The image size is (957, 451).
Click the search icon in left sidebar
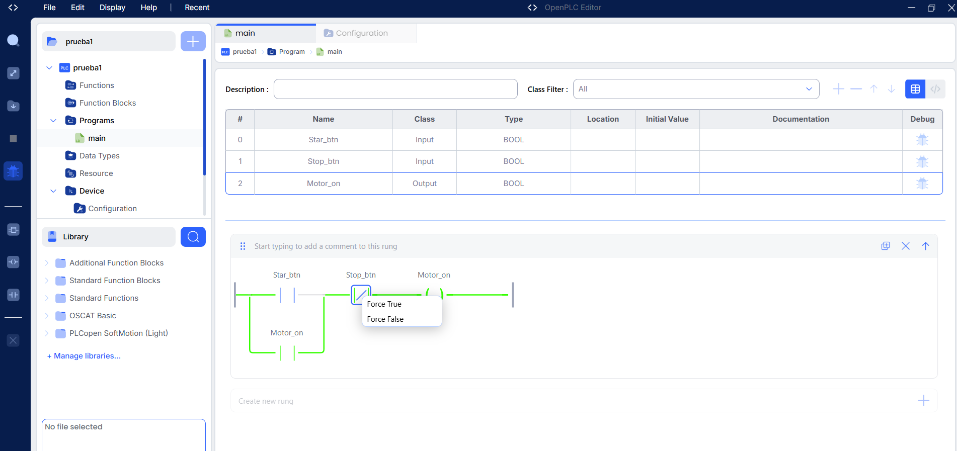(x=13, y=40)
